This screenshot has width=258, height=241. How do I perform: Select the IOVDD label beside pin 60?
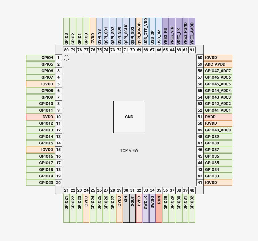(218, 58)
